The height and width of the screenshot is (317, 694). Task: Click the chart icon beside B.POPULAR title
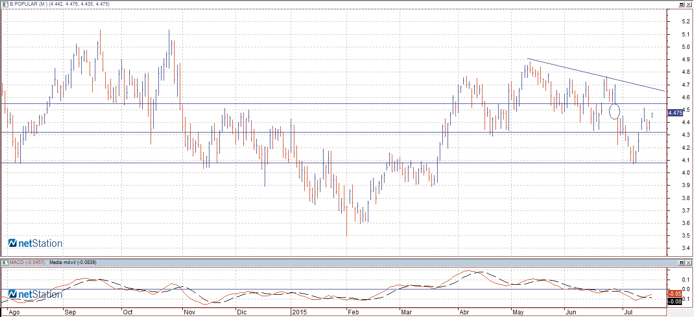[5, 4]
